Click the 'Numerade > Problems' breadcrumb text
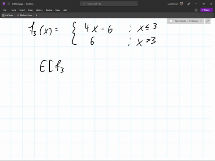The image size is (215, 161). 186,21
